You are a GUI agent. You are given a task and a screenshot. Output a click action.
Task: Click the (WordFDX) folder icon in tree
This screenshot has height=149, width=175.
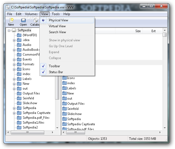(x=19, y=35)
